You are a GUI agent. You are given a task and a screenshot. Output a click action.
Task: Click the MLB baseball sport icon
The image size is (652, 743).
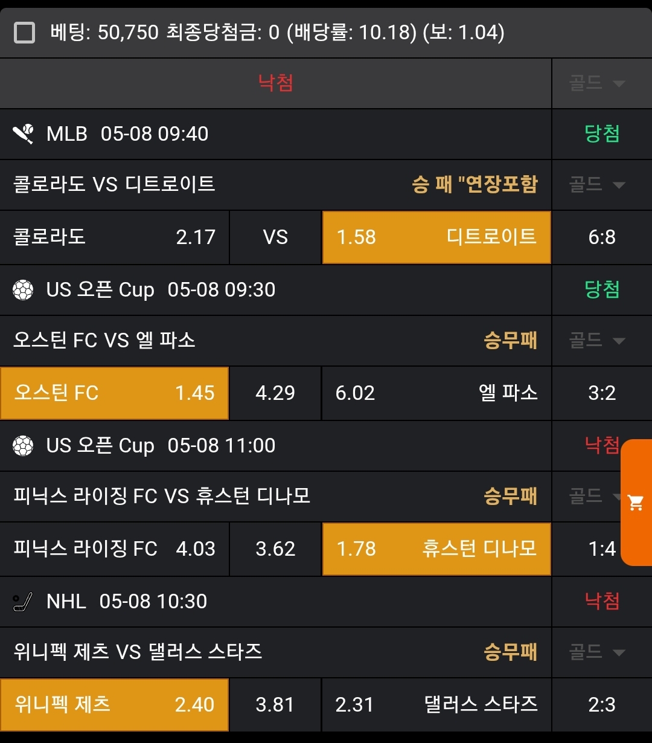(x=23, y=133)
